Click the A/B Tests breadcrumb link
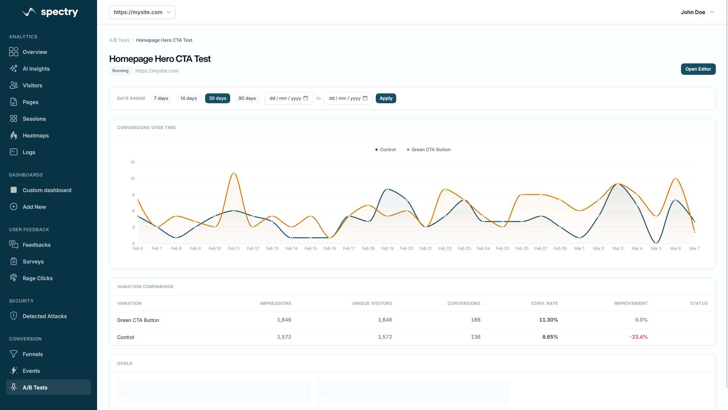 pyautogui.click(x=119, y=40)
